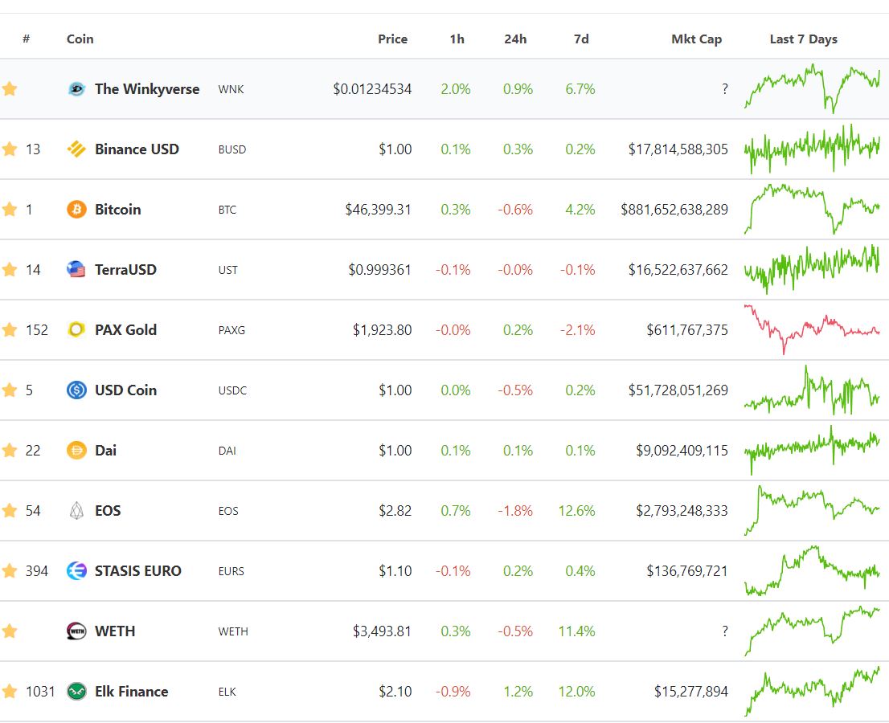Viewport: 889px width, 723px height.
Task: Go to the WETH coin page
Action: pos(114,631)
